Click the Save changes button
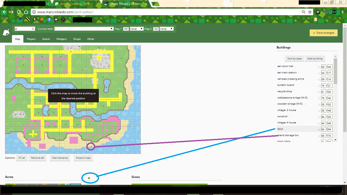 click(324, 33)
